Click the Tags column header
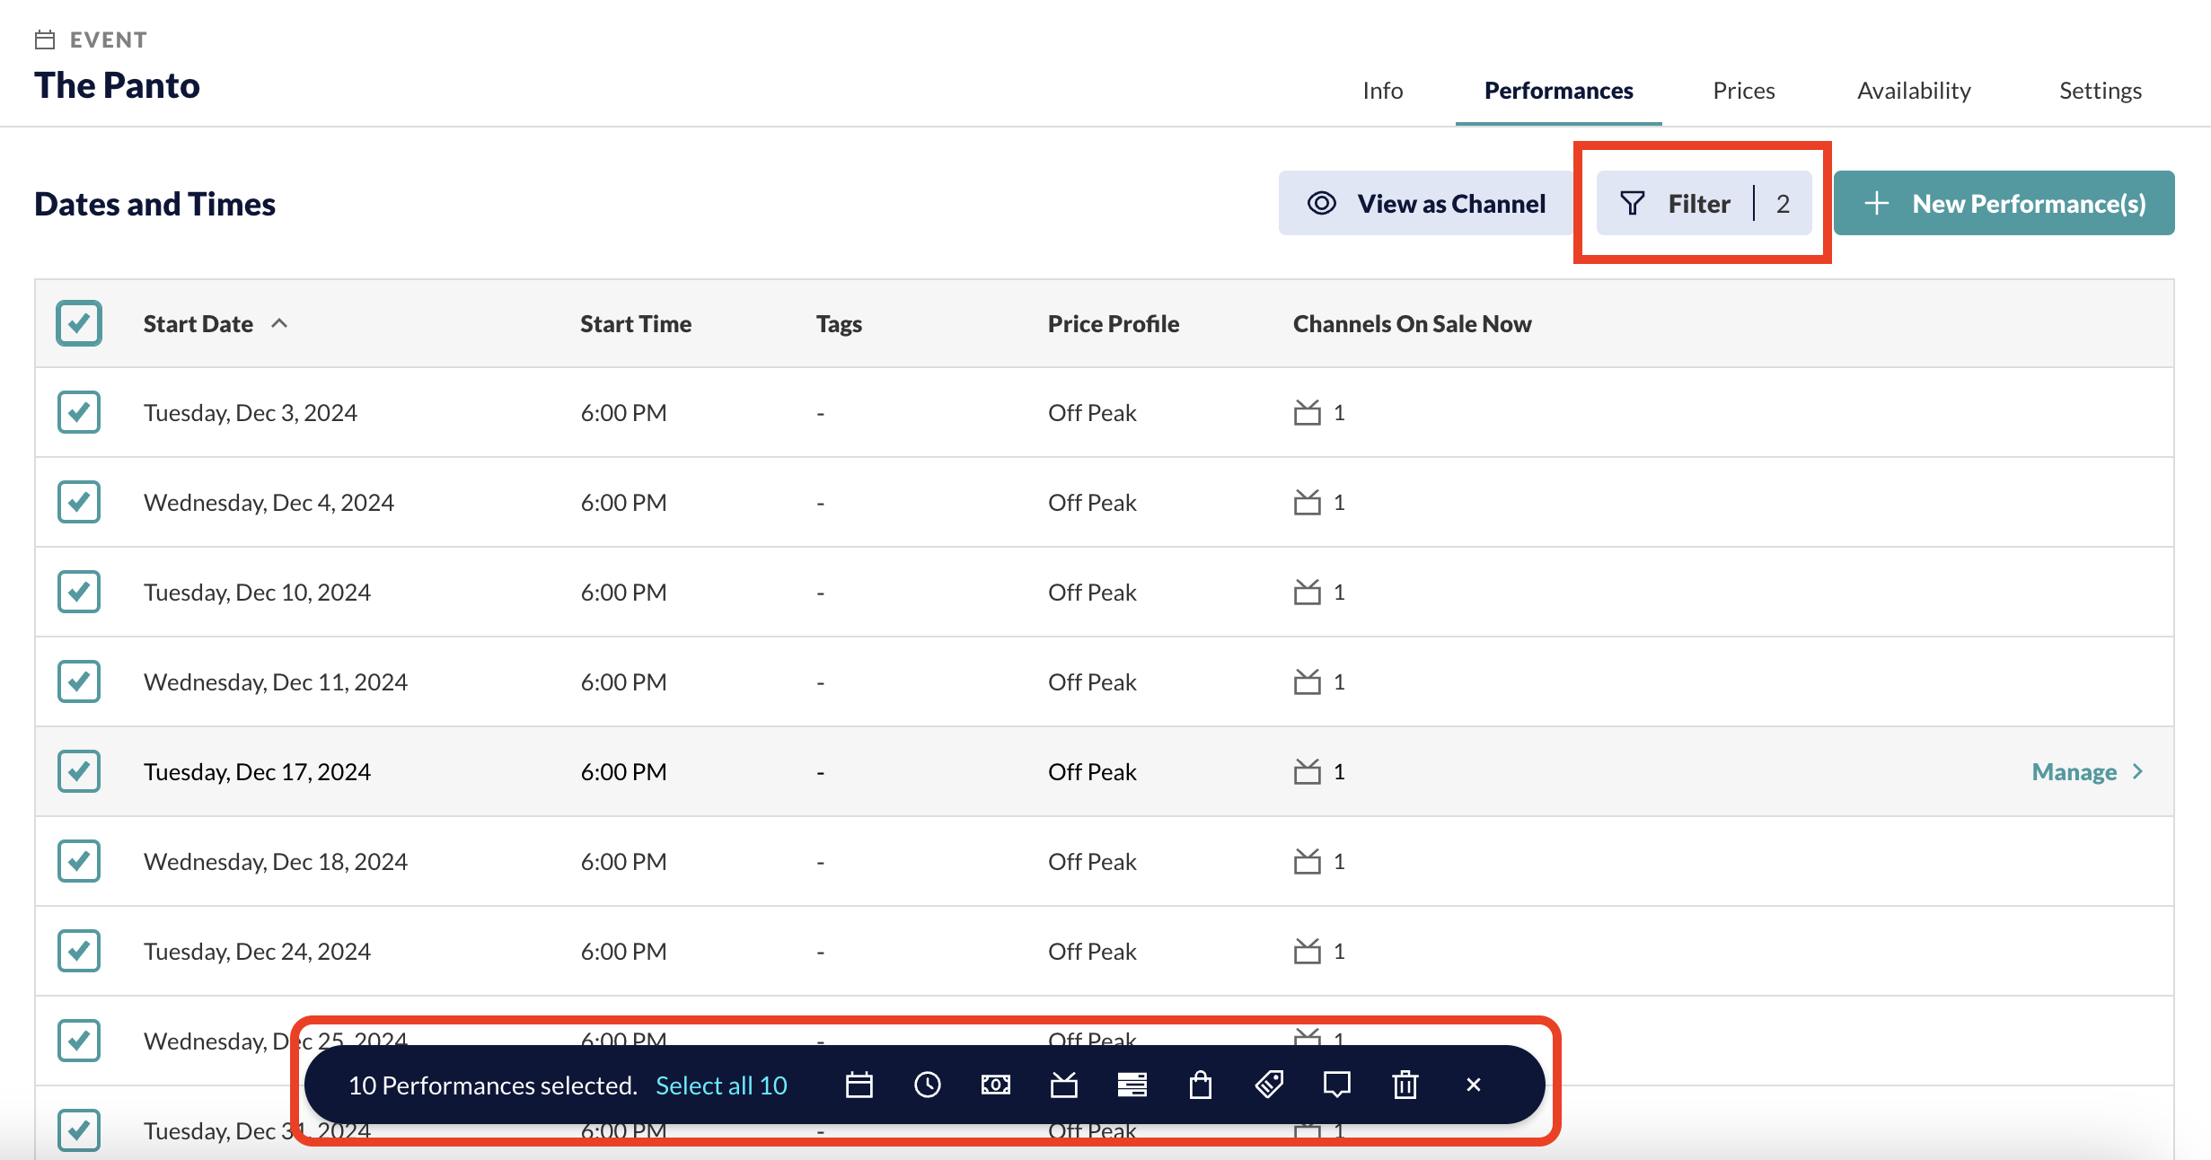This screenshot has height=1160, width=2211. point(839,324)
